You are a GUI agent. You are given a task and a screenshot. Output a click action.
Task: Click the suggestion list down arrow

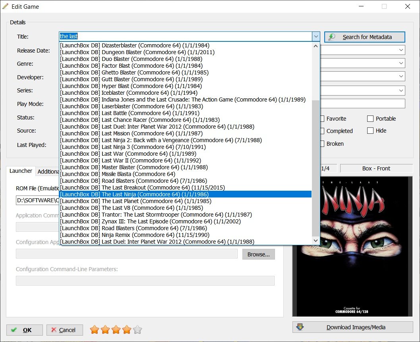click(316, 241)
